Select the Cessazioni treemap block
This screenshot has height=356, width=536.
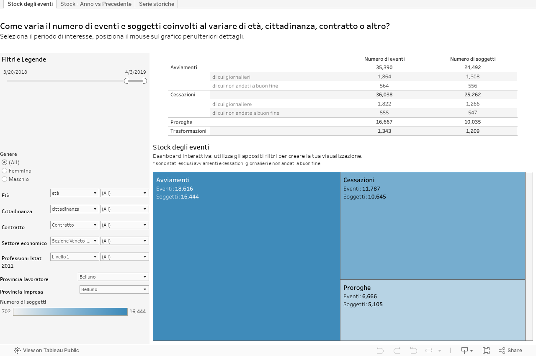click(433, 226)
